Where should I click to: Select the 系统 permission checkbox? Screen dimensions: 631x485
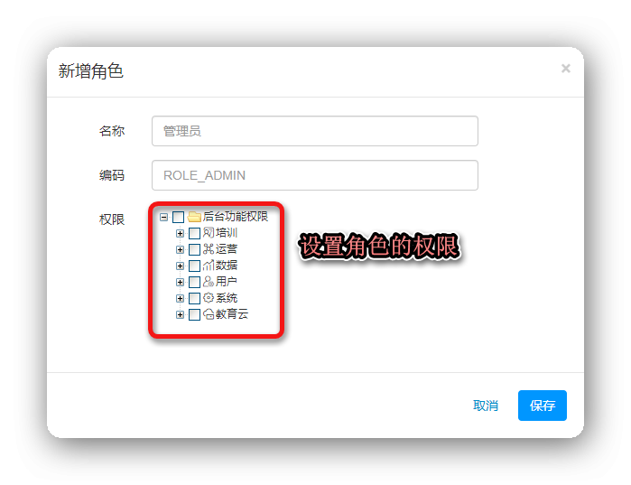pos(194,299)
